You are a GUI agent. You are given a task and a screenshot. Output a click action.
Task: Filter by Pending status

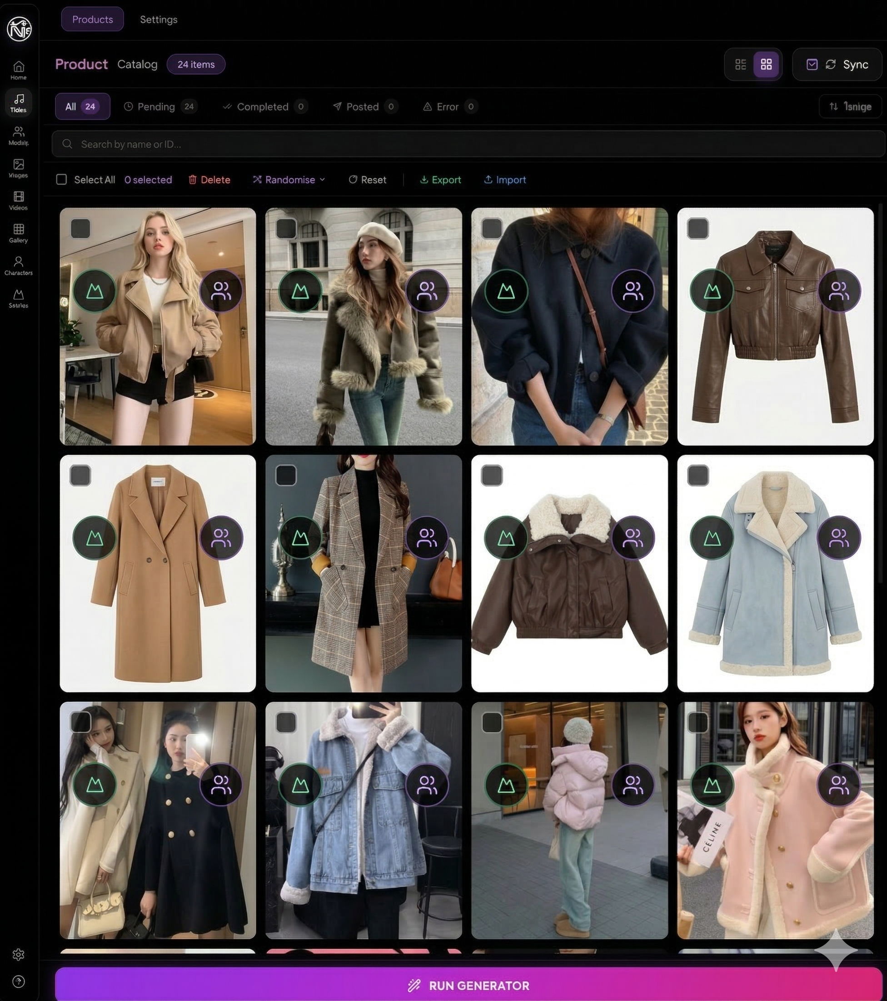[x=160, y=106]
